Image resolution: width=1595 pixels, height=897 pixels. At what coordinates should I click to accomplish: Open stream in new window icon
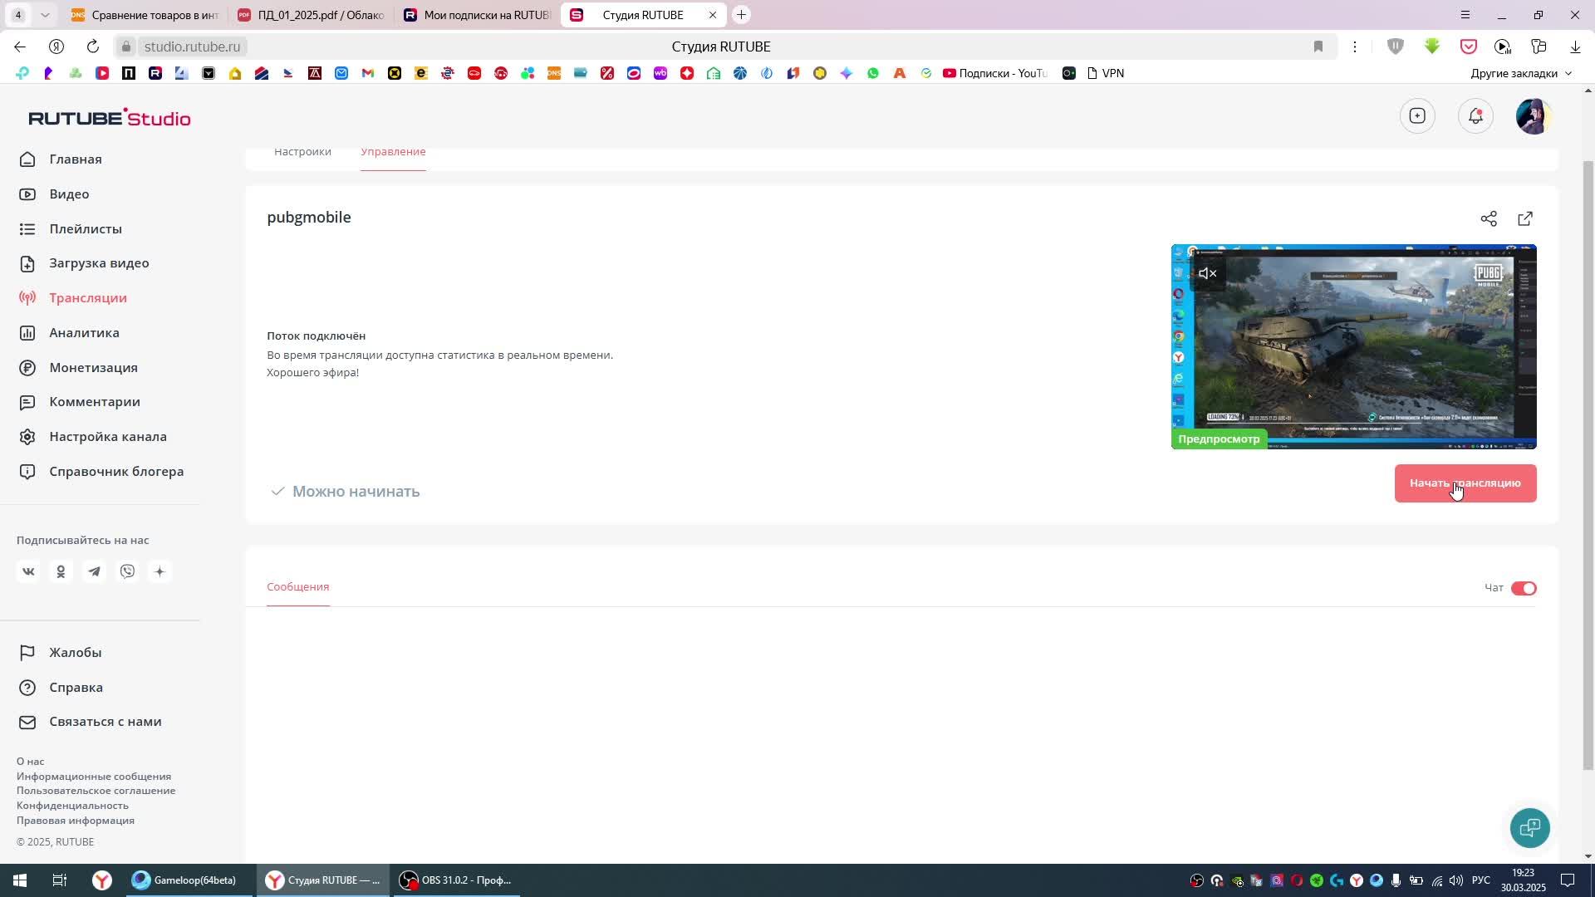[1525, 218]
